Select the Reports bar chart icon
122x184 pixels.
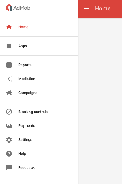pos(9,65)
